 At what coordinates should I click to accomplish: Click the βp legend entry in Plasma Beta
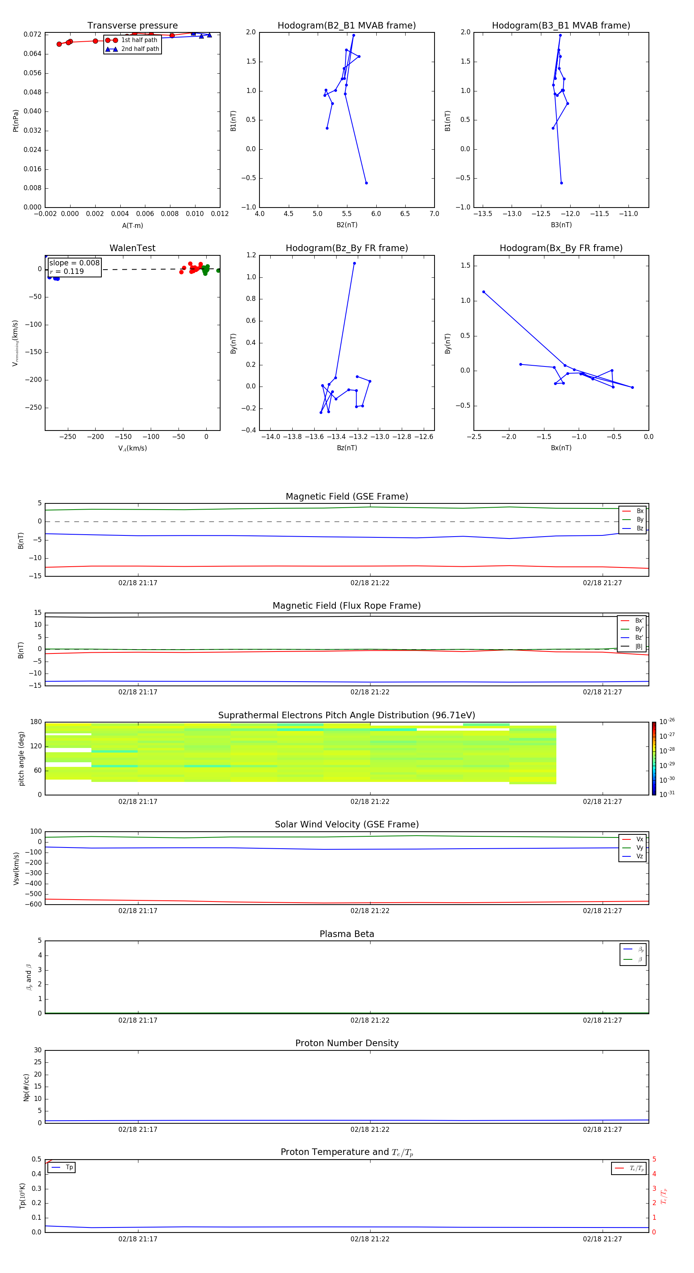point(633,949)
